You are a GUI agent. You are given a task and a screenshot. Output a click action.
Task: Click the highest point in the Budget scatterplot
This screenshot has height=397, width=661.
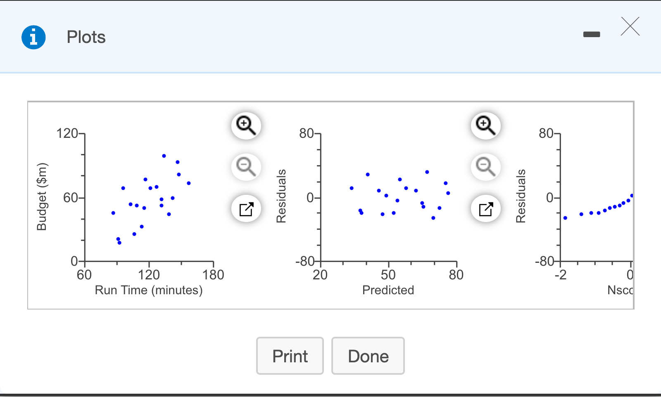click(164, 156)
